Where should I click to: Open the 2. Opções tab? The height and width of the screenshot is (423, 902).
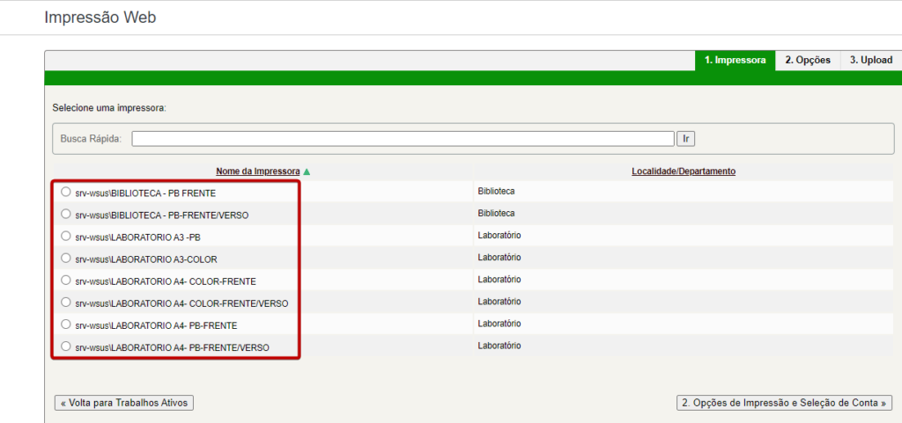pyautogui.click(x=807, y=60)
